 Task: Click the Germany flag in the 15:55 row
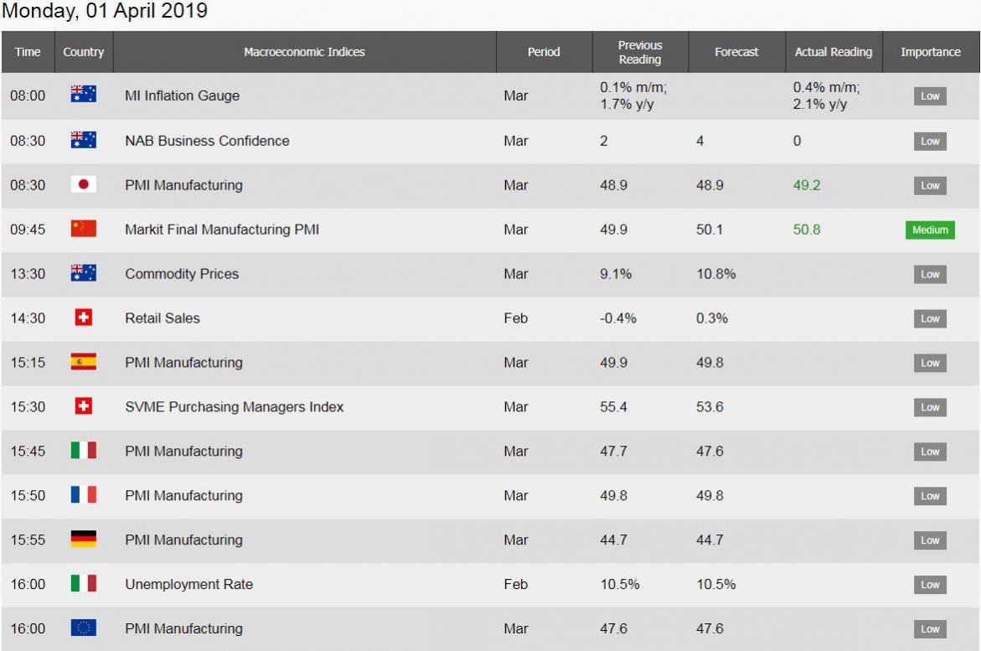(83, 539)
